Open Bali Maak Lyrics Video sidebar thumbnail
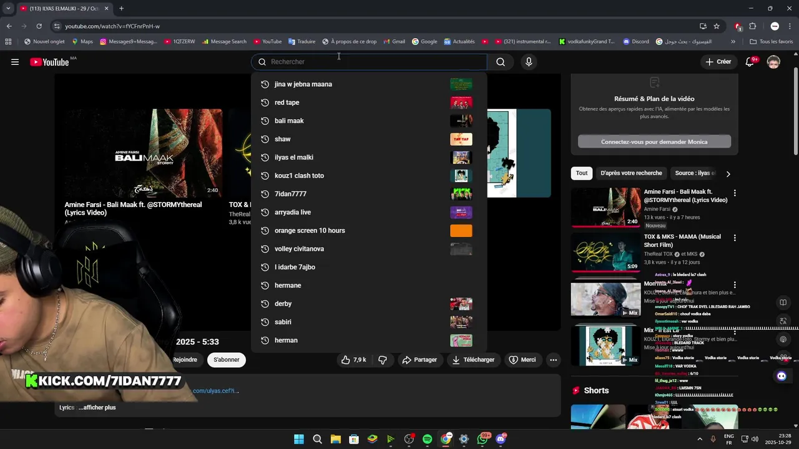 [605, 208]
